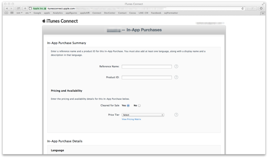
Task: Click help icon beside Reference Name
Action: (x=176, y=66)
